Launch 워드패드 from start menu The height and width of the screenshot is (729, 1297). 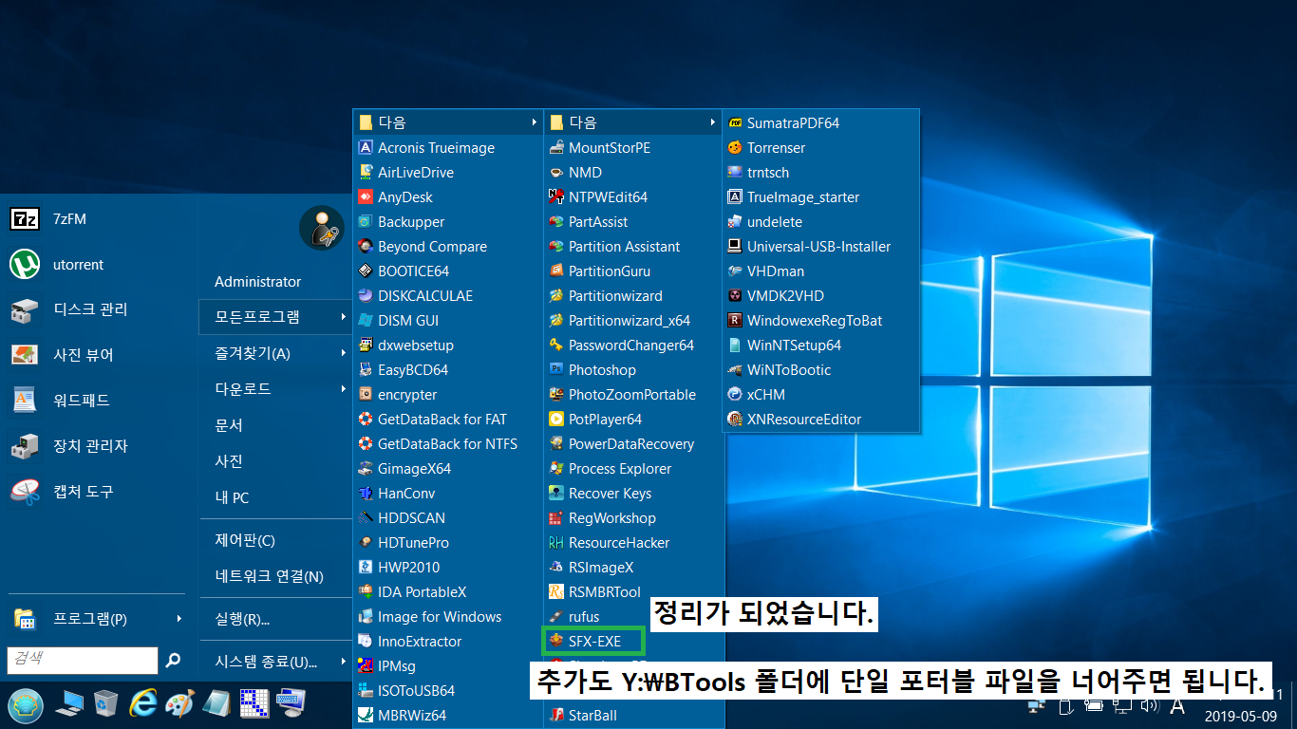point(61,401)
